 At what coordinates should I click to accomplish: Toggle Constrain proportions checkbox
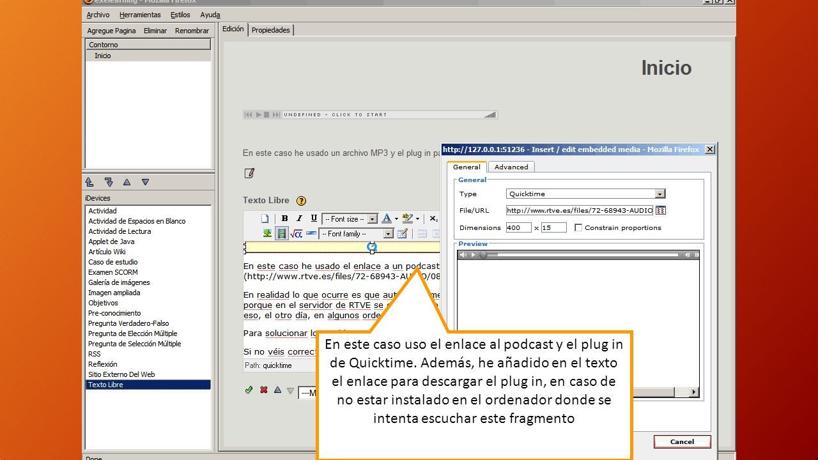click(578, 227)
